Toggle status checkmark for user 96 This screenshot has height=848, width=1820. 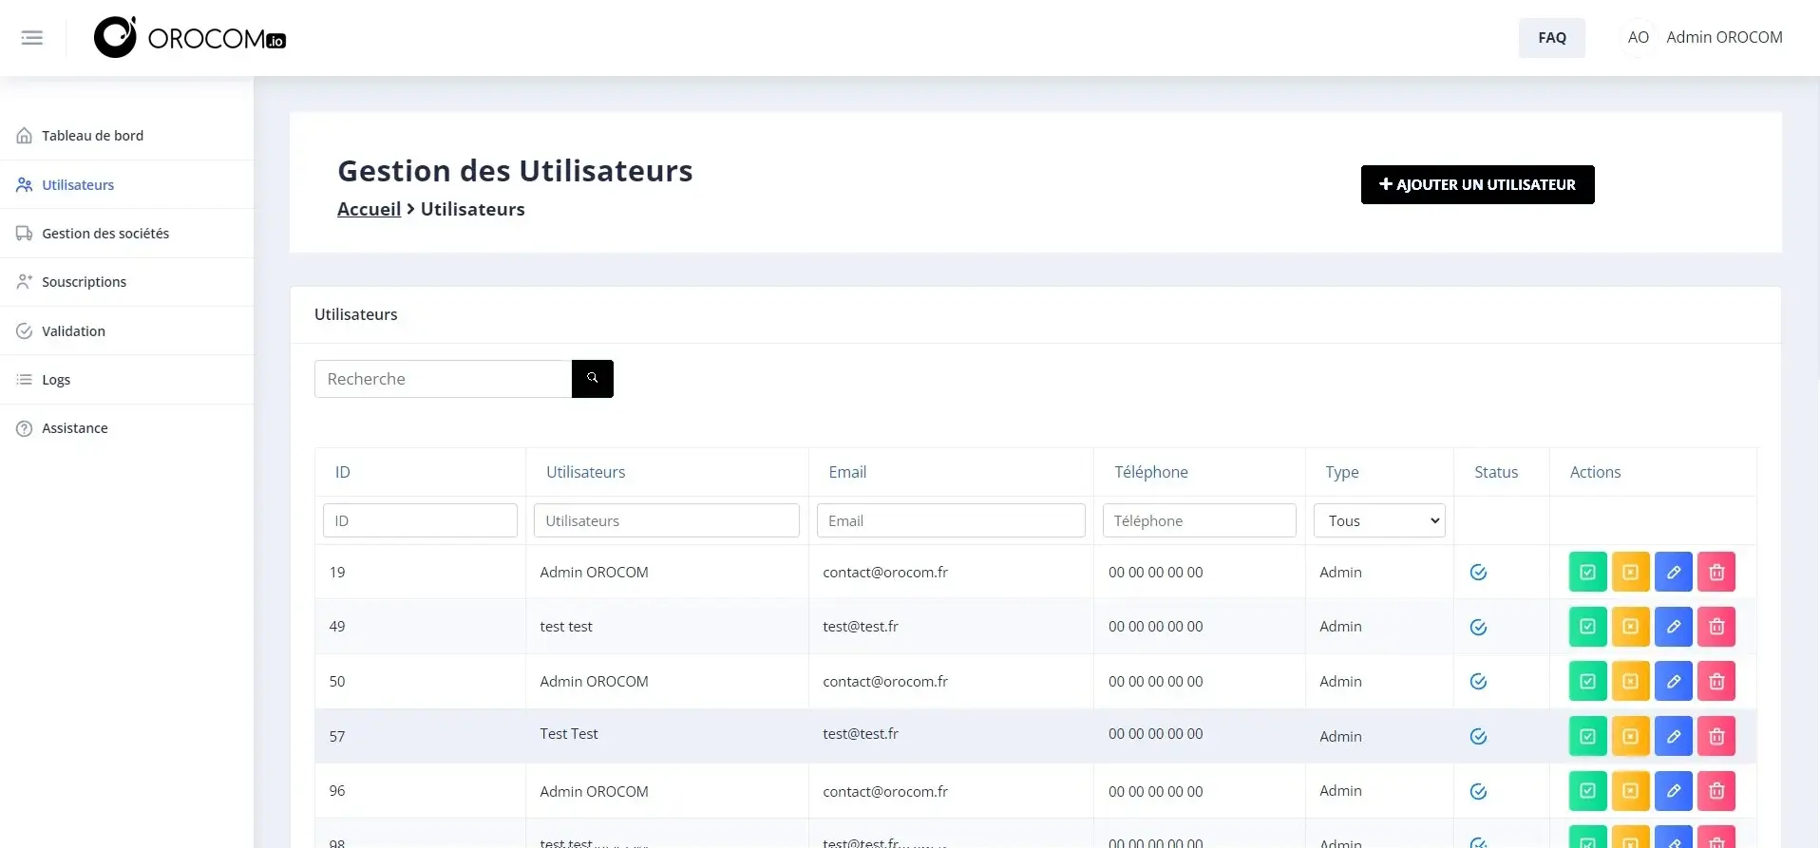1478,792
